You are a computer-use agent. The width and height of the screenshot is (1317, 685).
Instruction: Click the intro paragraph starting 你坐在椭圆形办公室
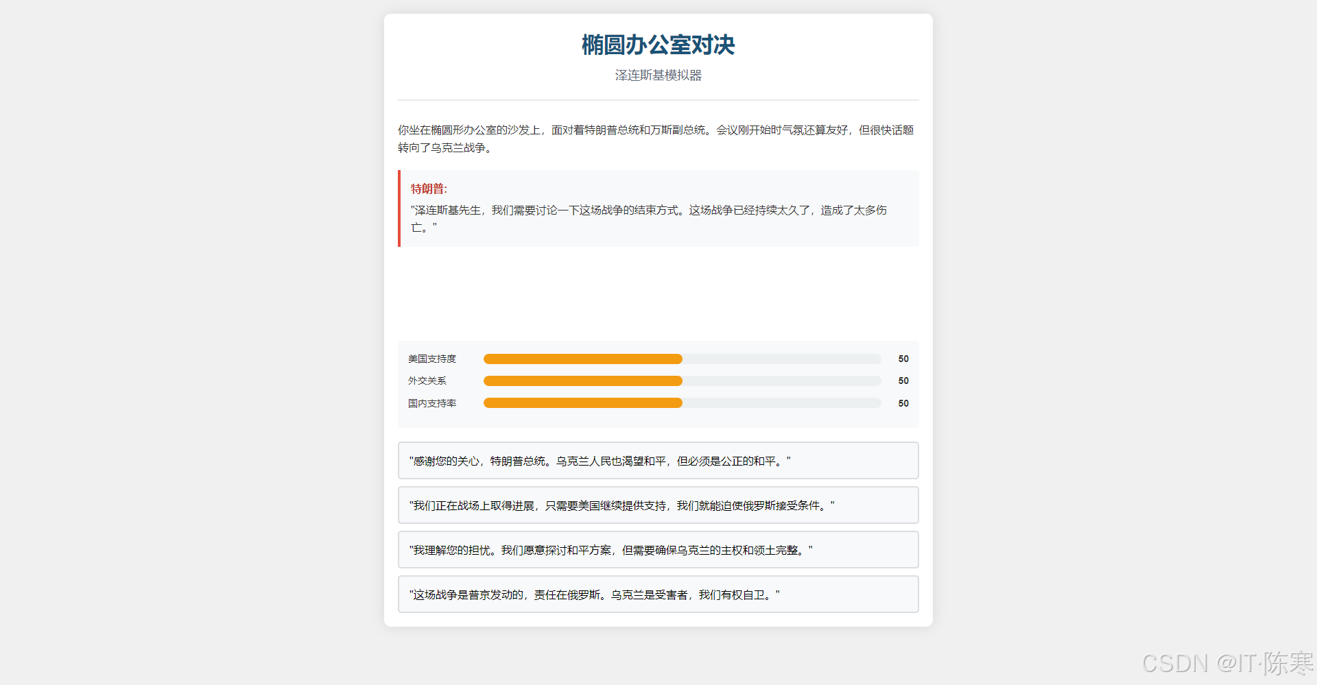[x=656, y=139]
